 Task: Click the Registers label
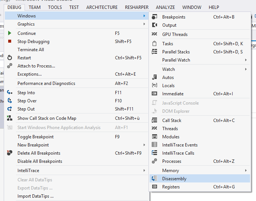coord(171,187)
